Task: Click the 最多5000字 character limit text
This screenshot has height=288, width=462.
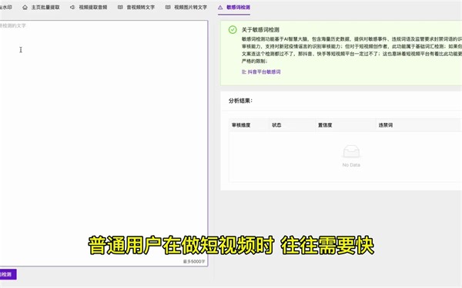Action: point(194,261)
